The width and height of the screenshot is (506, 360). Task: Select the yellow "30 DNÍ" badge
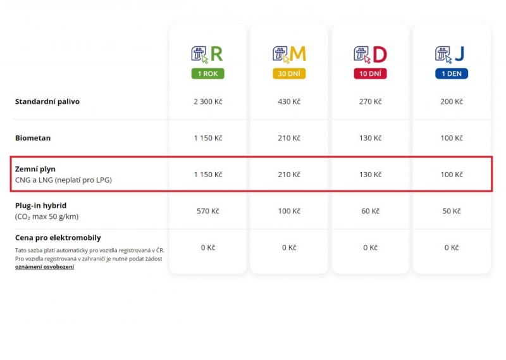[x=289, y=73]
